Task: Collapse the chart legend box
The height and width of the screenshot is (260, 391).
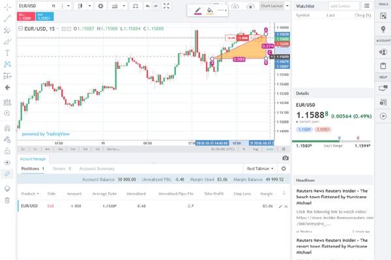Action: click(x=21, y=29)
